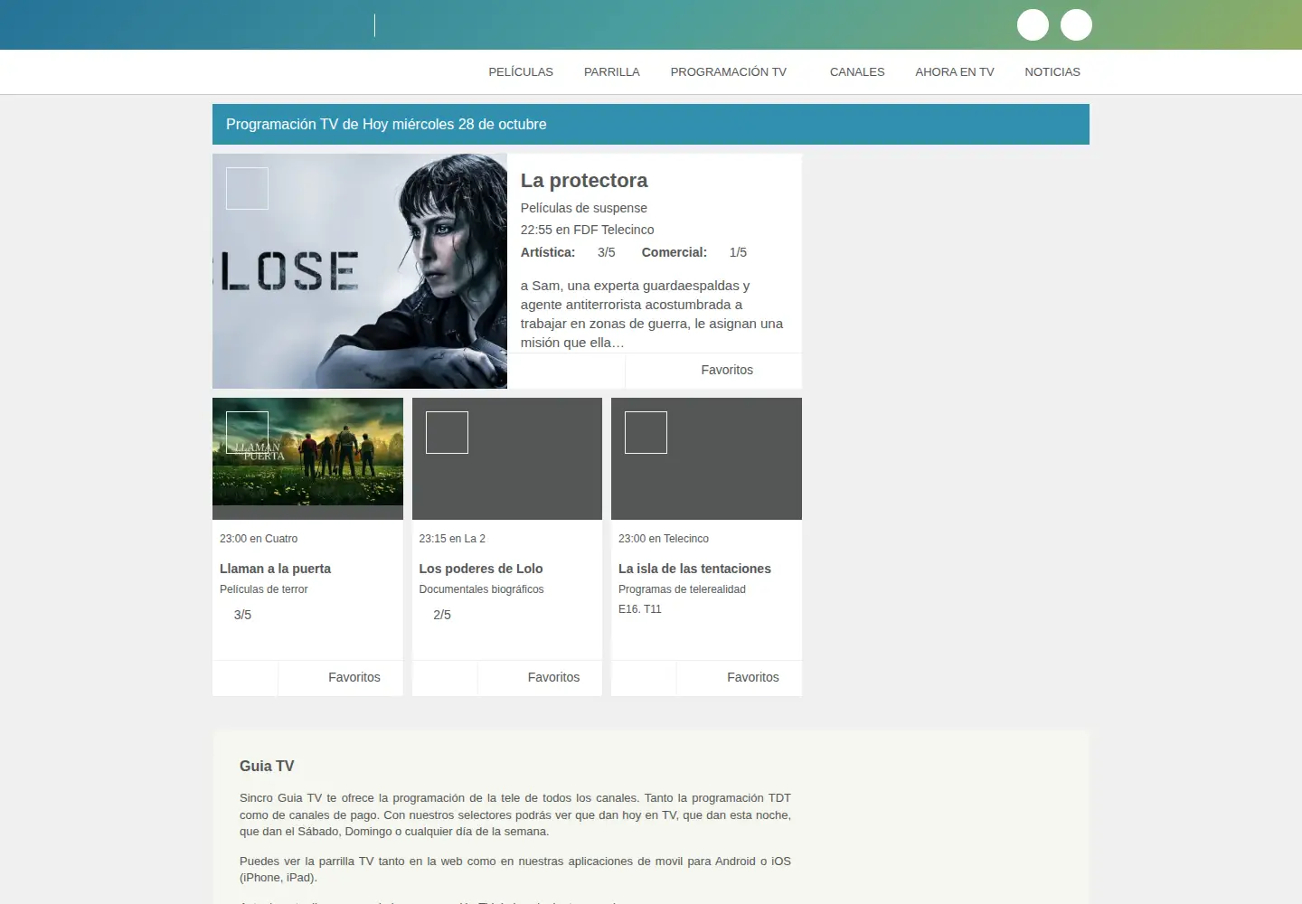Click the '23:15 en La 2' airing text
Viewport: 1302px width, 904px height.
pyautogui.click(x=452, y=539)
